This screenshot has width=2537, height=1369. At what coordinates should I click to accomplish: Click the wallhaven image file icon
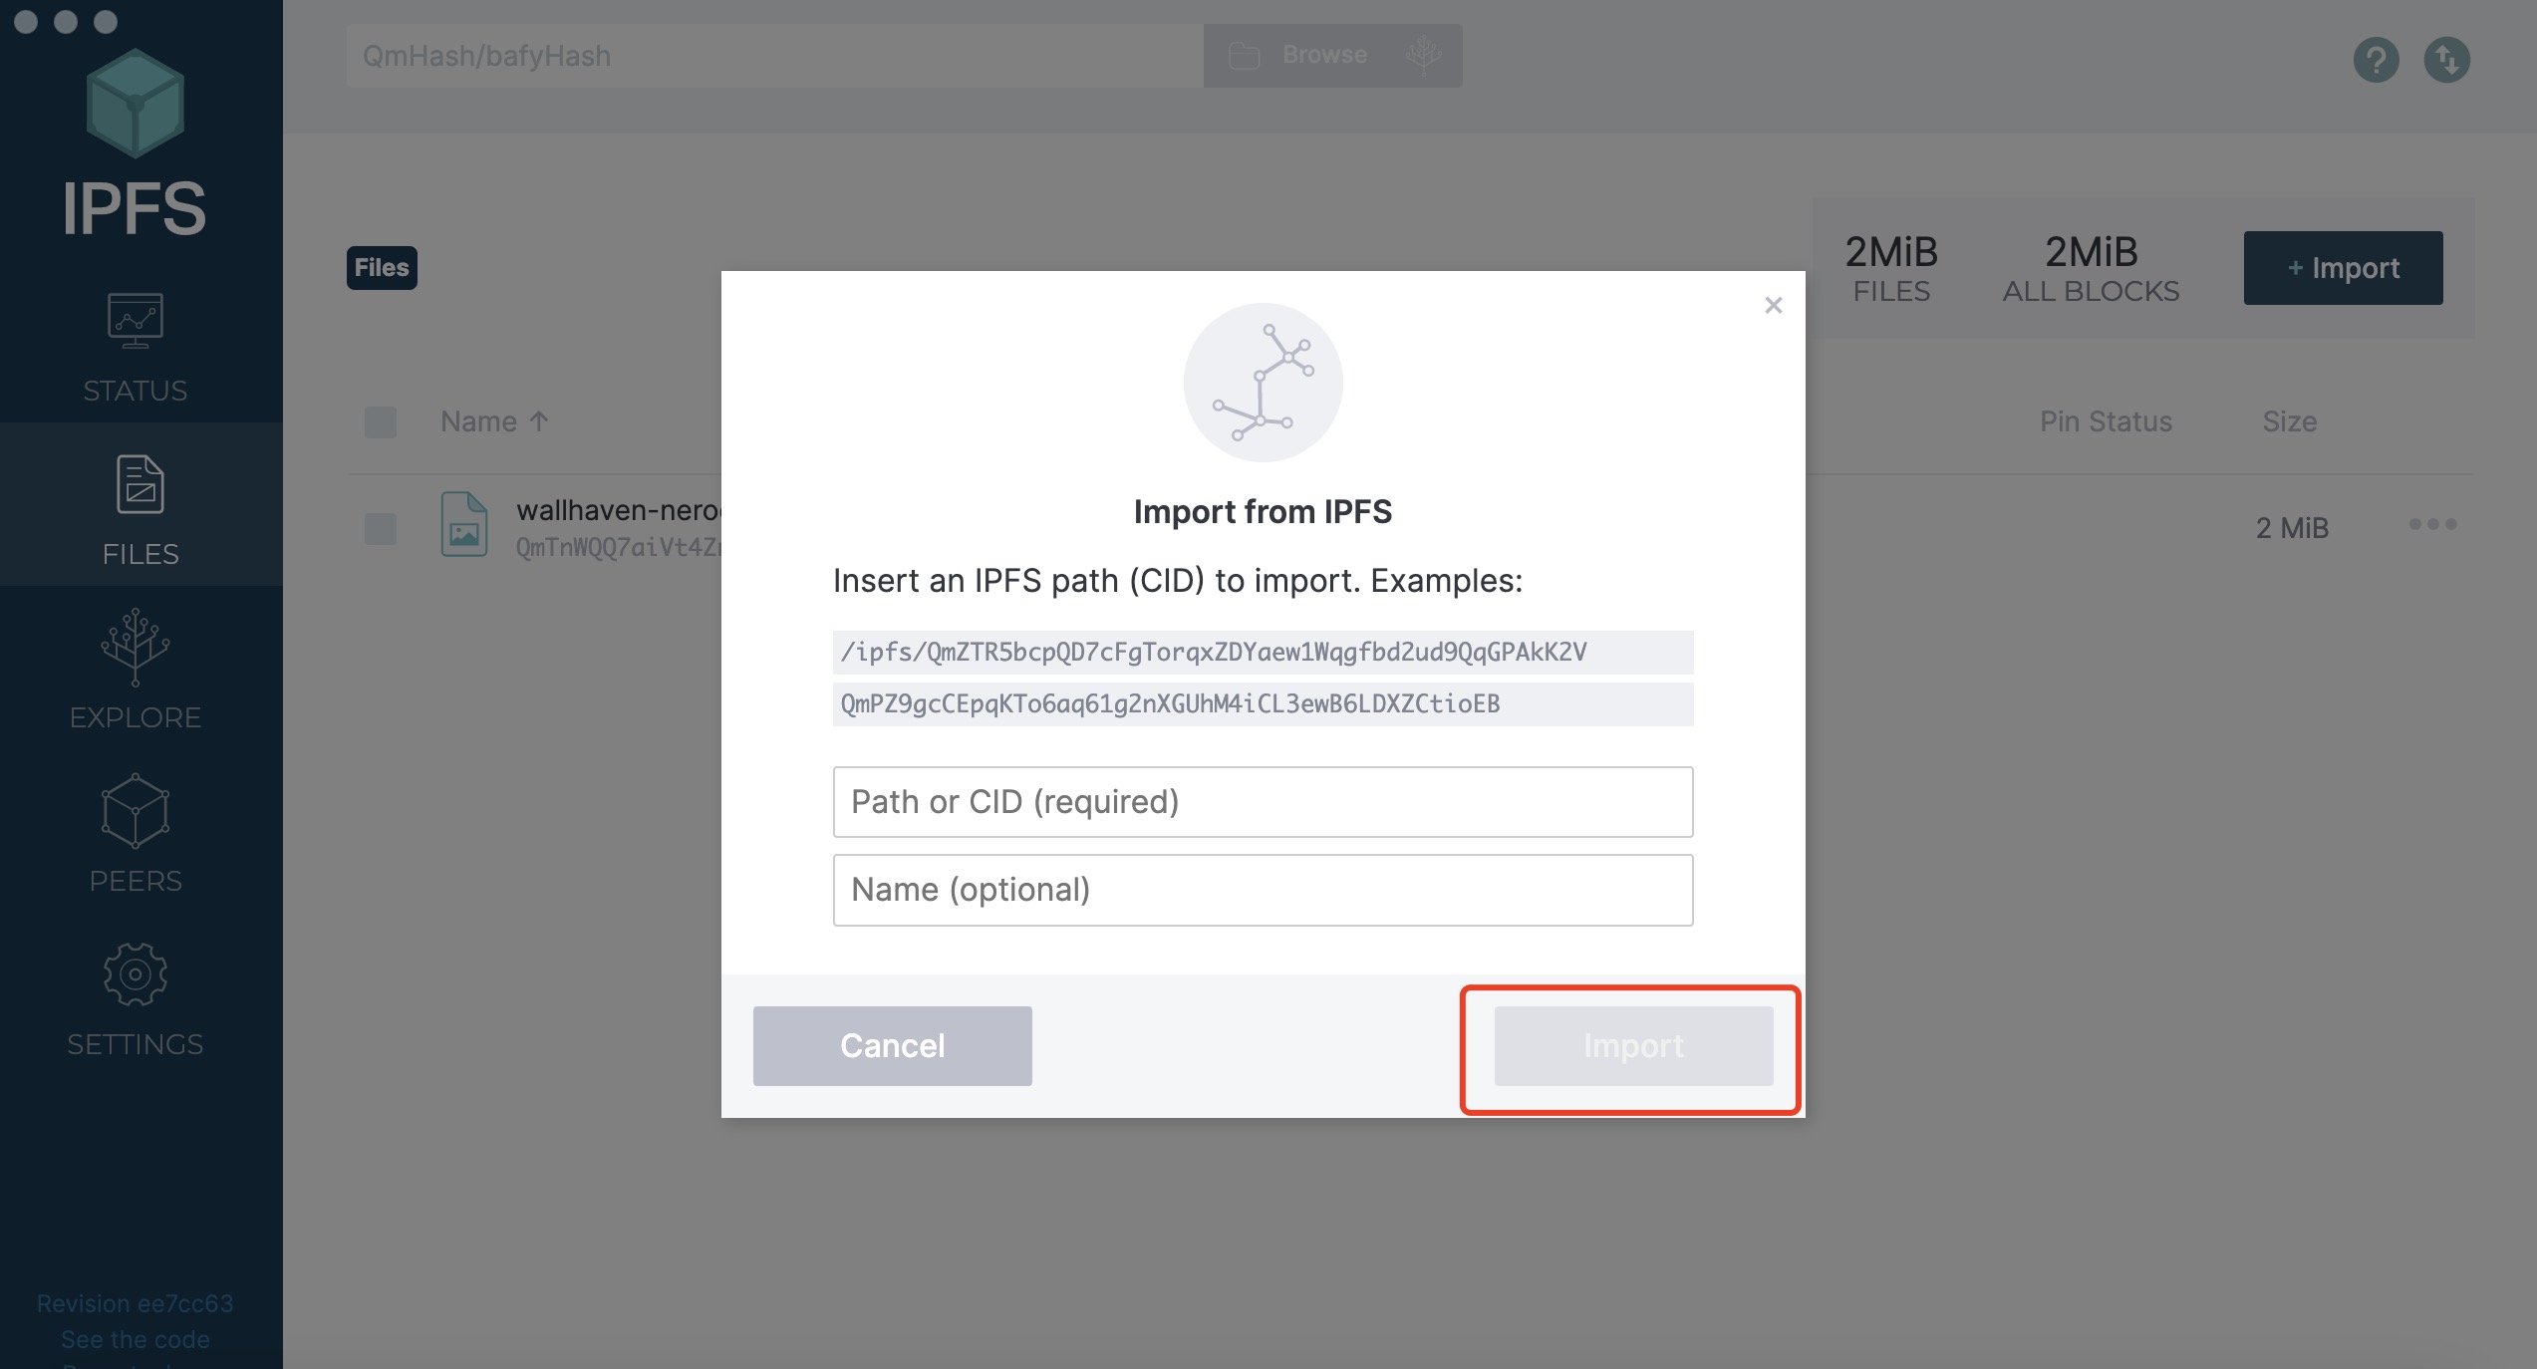click(x=464, y=524)
